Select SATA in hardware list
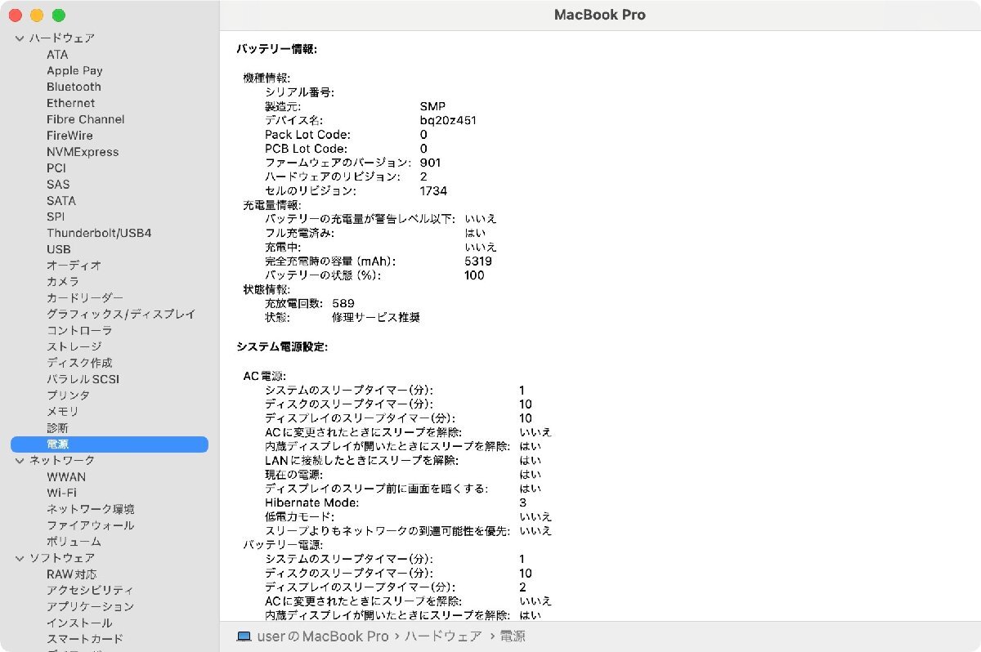 (x=61, y=200)
